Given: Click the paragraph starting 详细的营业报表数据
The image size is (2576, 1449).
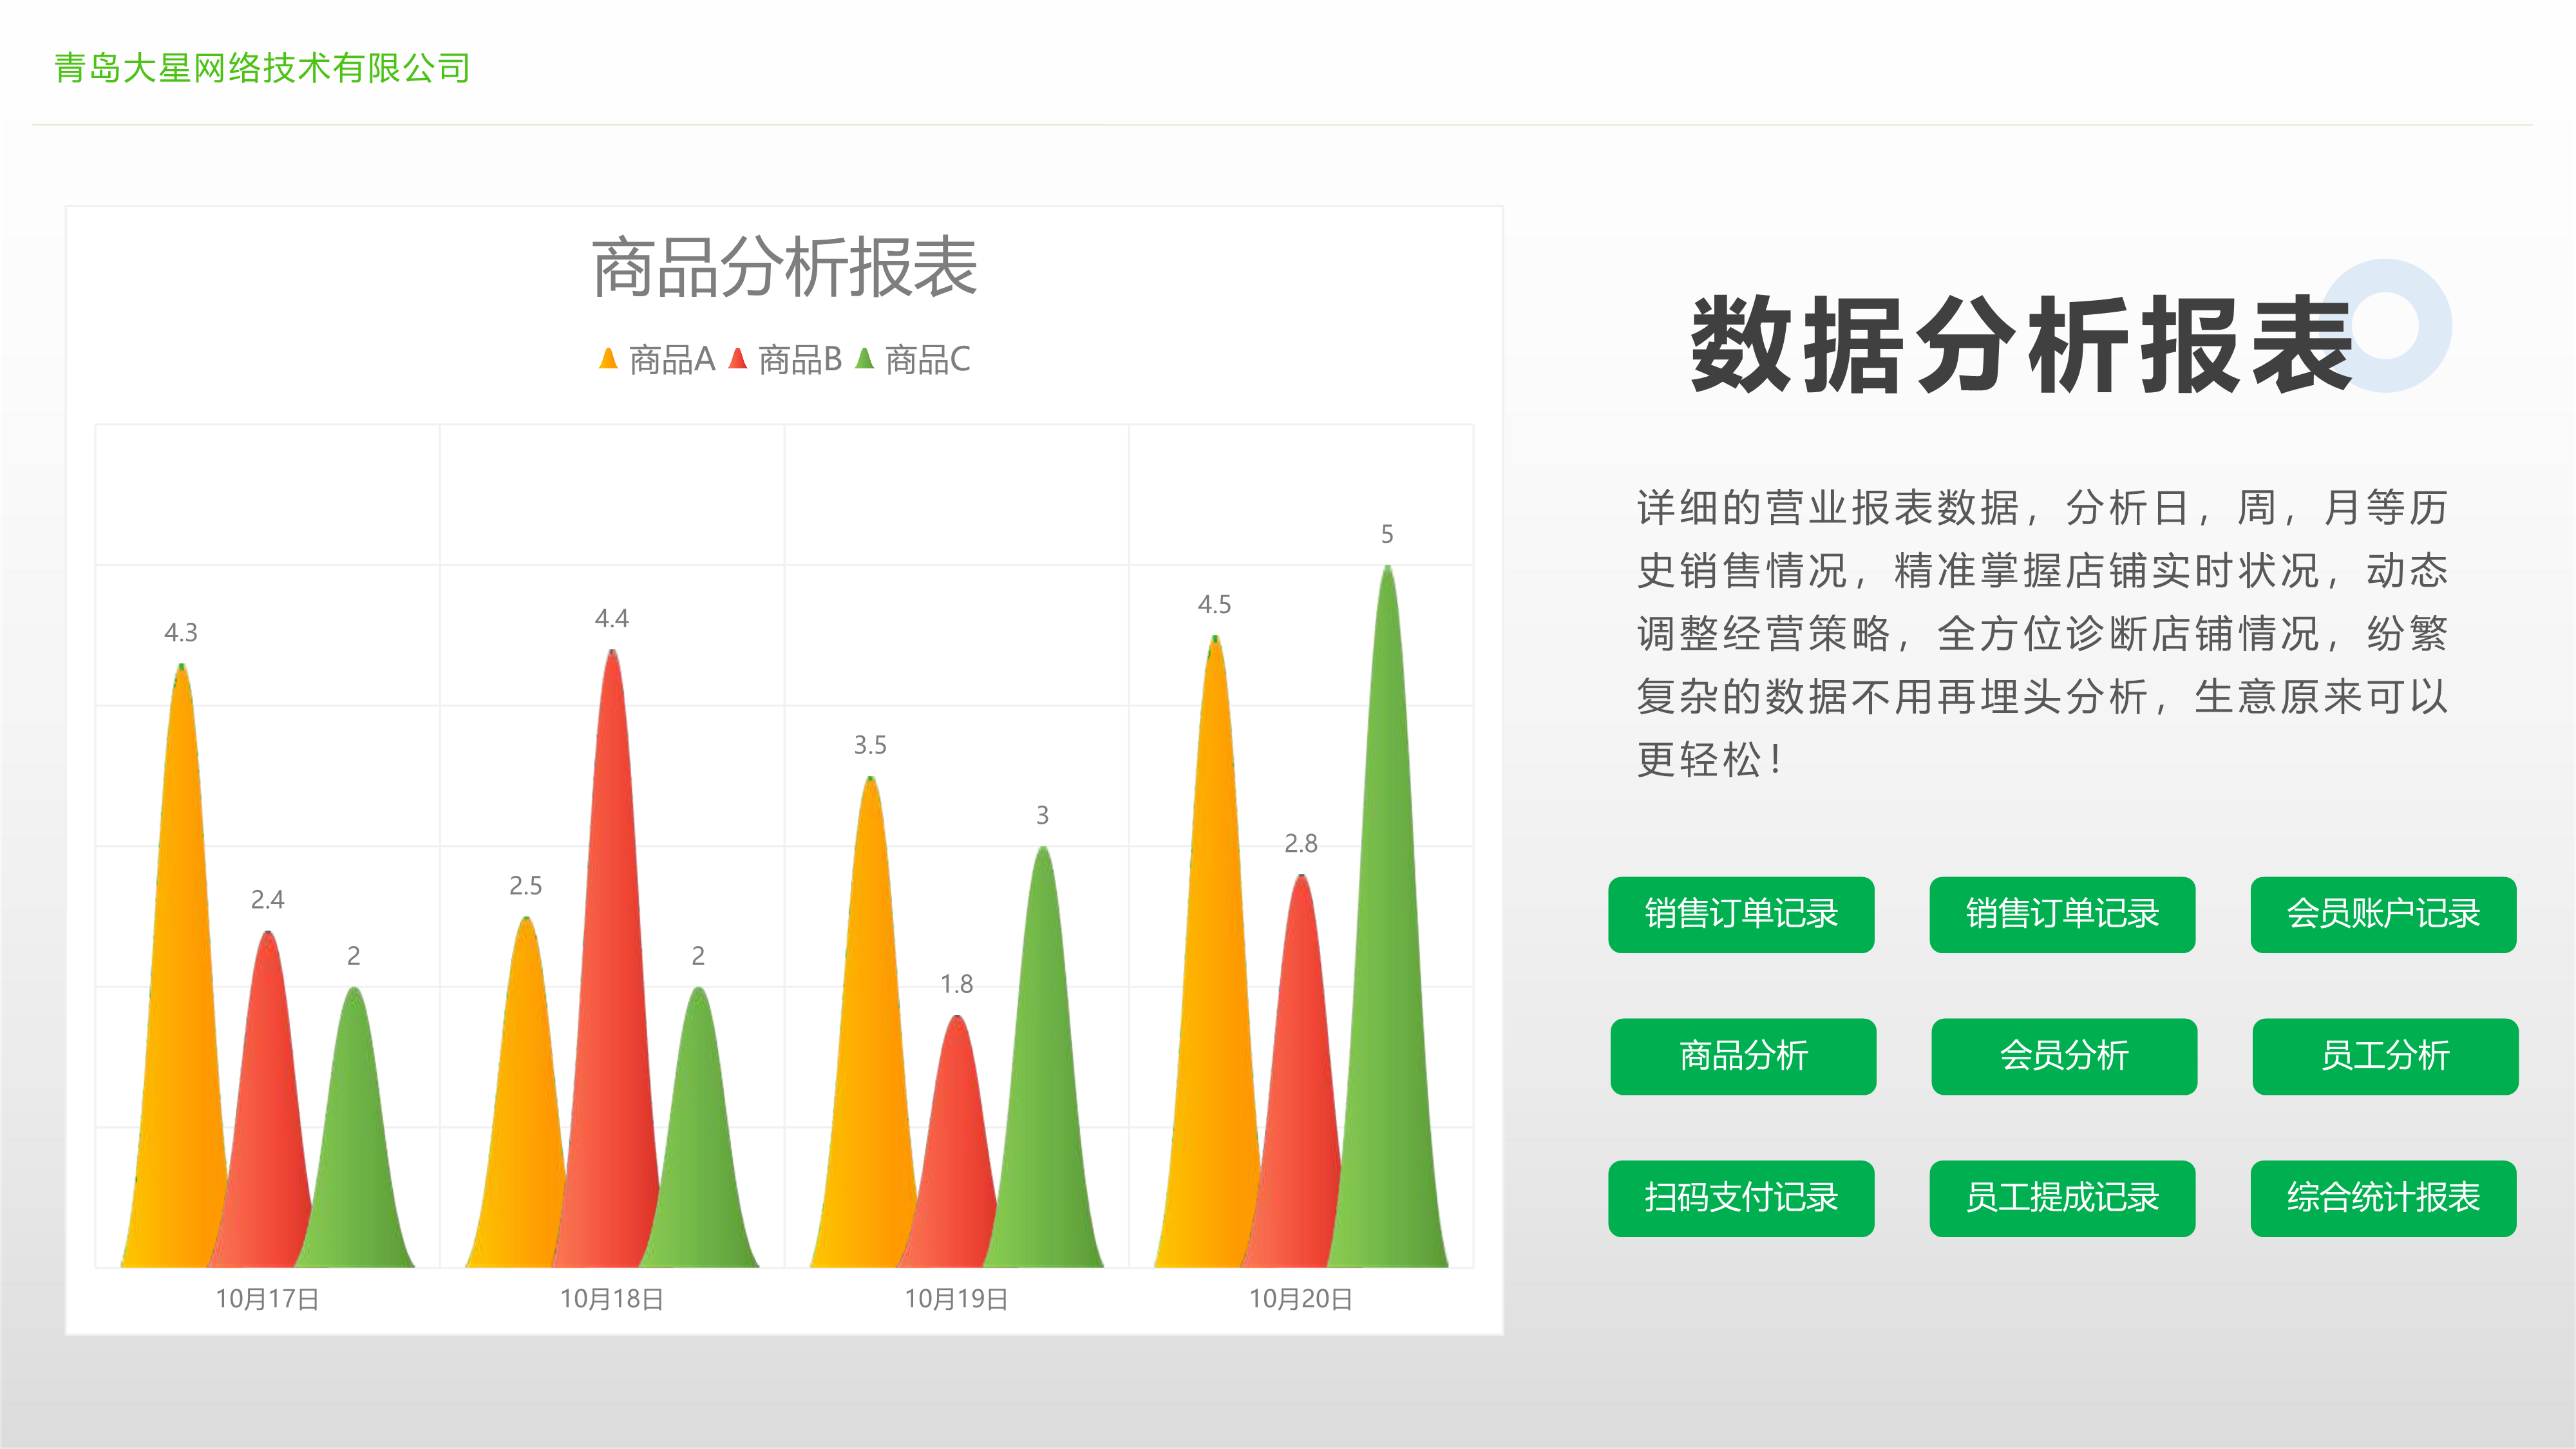Looking at the screenshot, I should tap(2042, 634).
